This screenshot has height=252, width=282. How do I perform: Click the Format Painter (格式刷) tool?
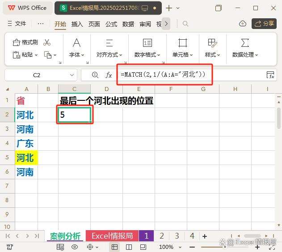click(x=25, y=42)
